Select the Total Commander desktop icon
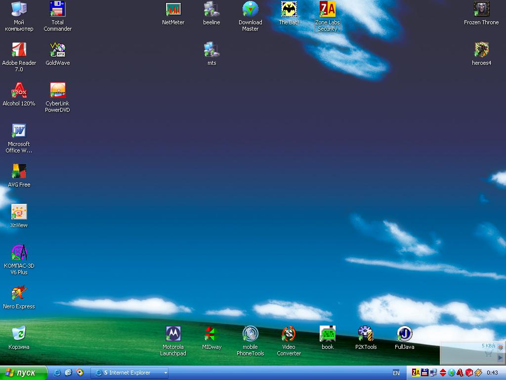Viewport: 506px width, 380px height. (57, 17)
